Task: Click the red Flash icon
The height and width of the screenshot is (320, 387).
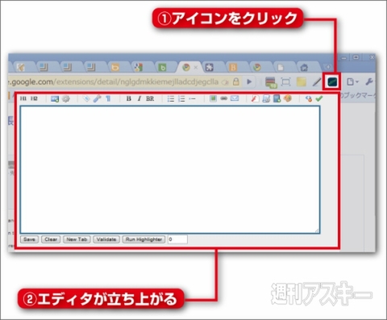Action: pyautogui.click(x=255, y=99)
